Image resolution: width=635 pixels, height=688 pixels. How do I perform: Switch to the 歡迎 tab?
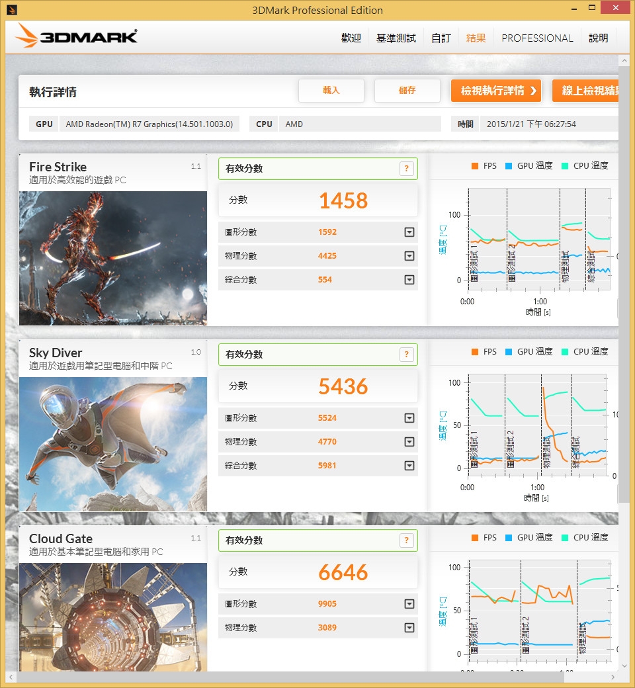(351, 38)
